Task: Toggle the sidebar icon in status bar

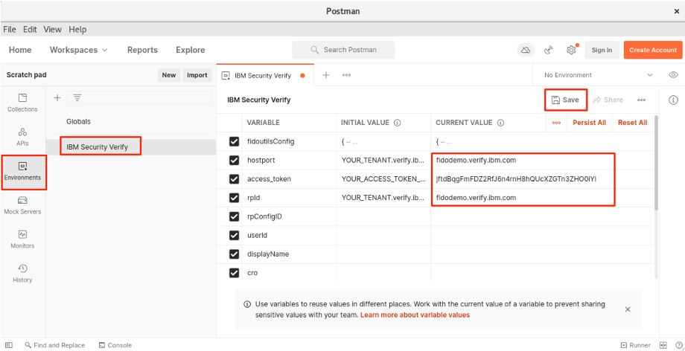Action: pos(9,345)
